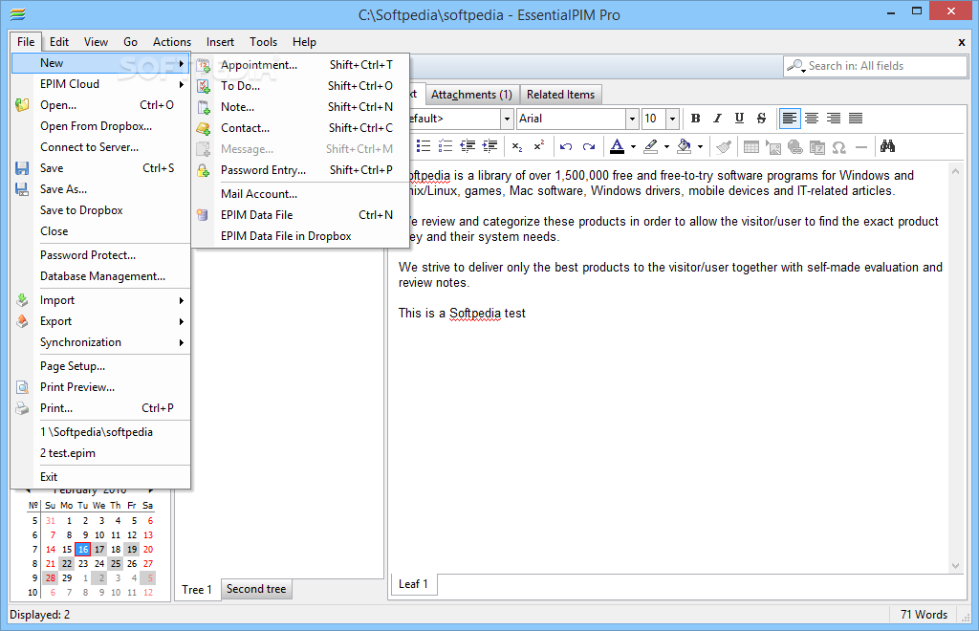Redo the last edit
The width and height of the screenshot is (979, 631).
pyautogui.click(x=589, y=146)
